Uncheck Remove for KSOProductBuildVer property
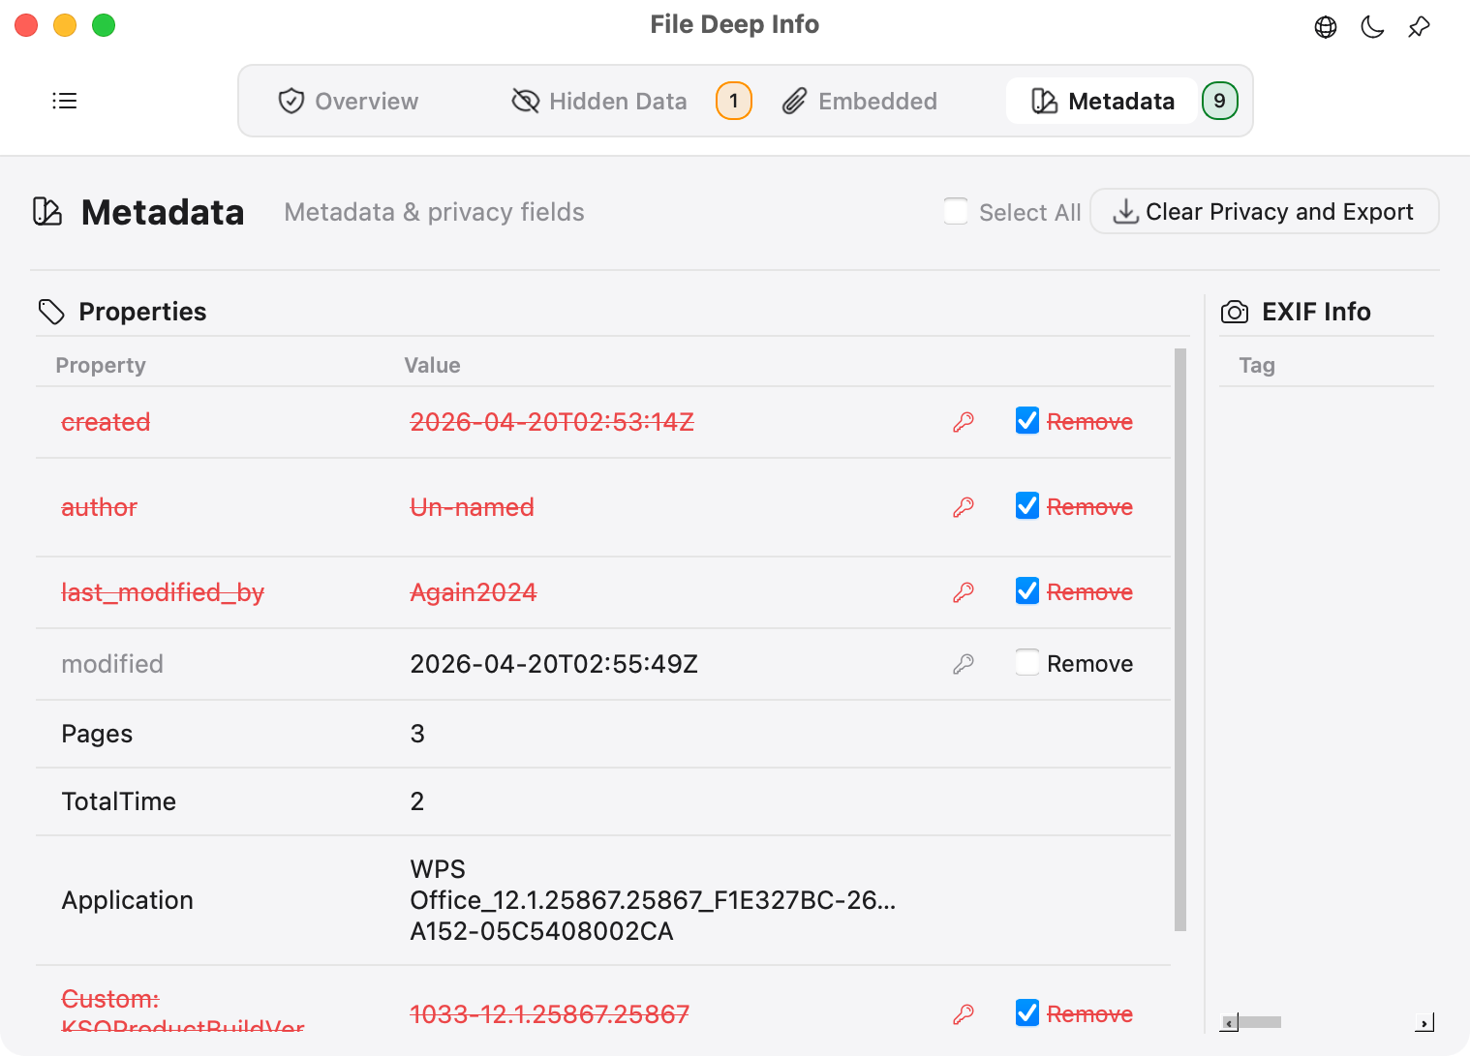This screenshot has height=1056, width=1470. pos(1027,1013)
